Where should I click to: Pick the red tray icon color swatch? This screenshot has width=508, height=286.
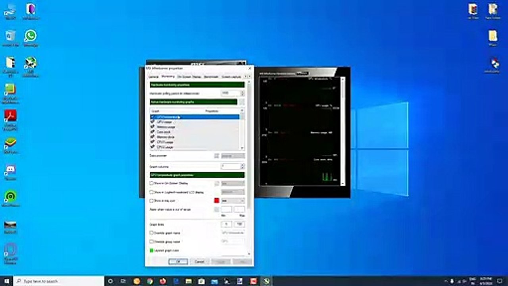coord(217,201)
